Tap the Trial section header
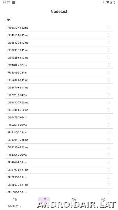This screenshot has width=118, height=210. 8,20
